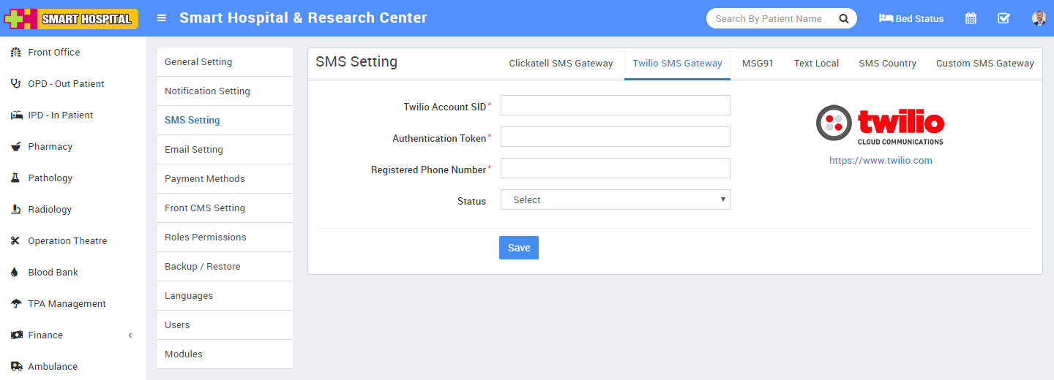Open the task checklist icon in header
1054x380 pixels.
1004,18
